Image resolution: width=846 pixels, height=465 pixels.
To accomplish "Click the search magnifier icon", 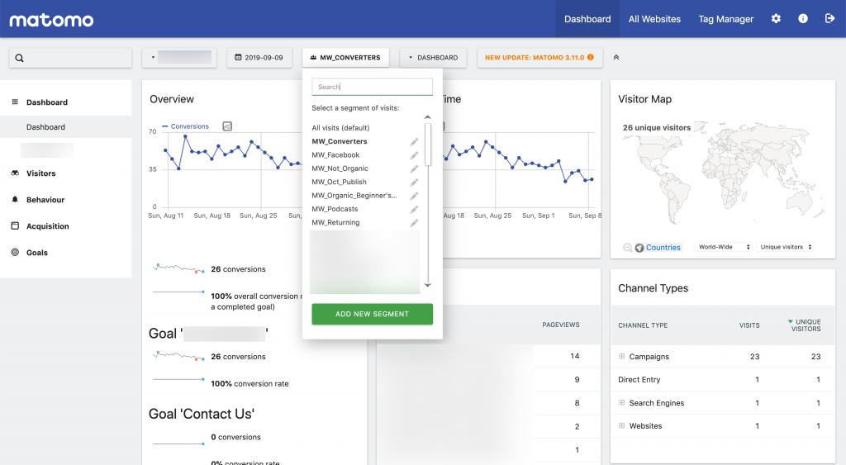I will pos(20,59).
